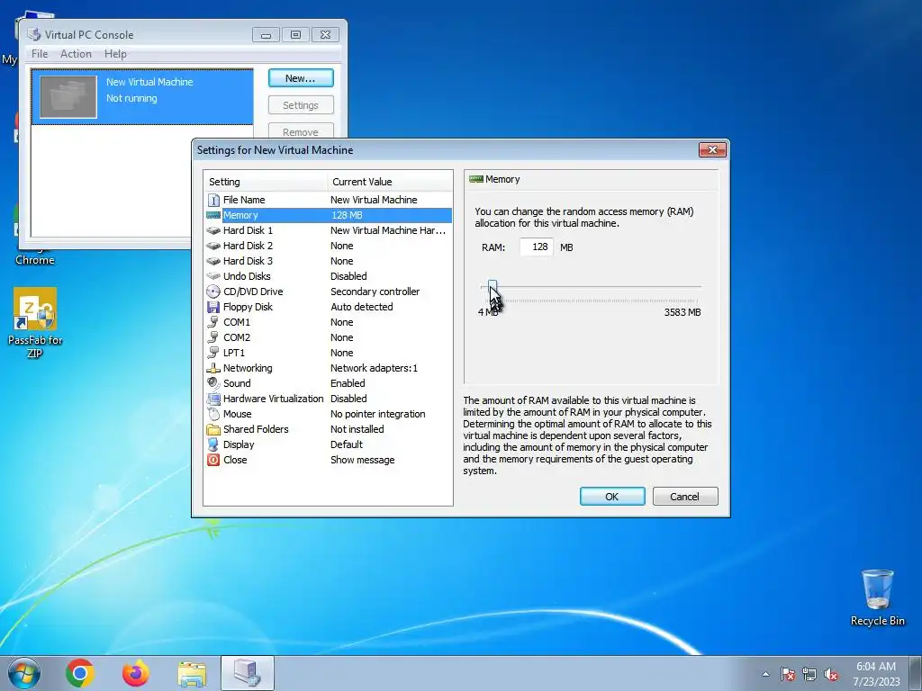Close the Settings for New Virtual Machine dialog
Viewport: 922px width, 691px height.
point(712,150)
